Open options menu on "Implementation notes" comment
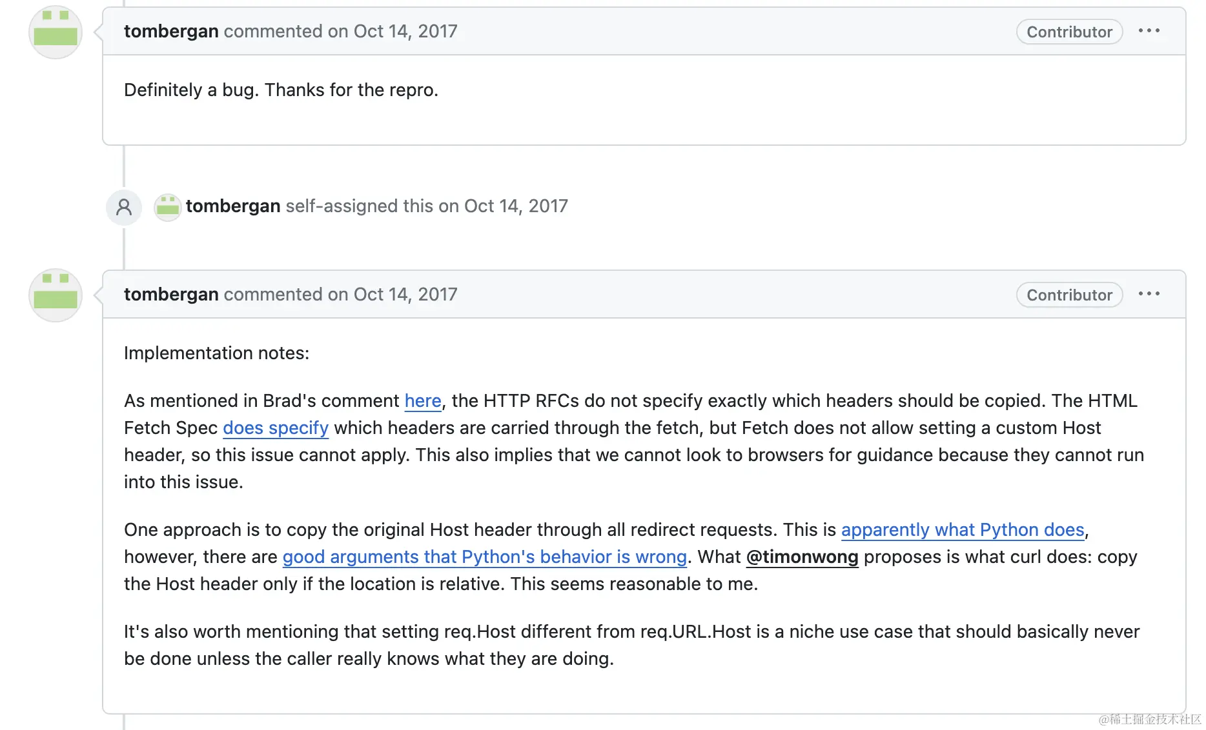The image size is (1206, 730). coord(1149,294)
